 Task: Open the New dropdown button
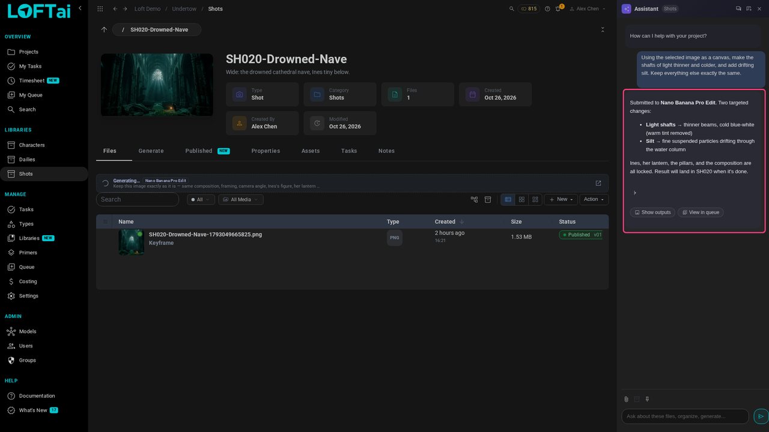561,199
